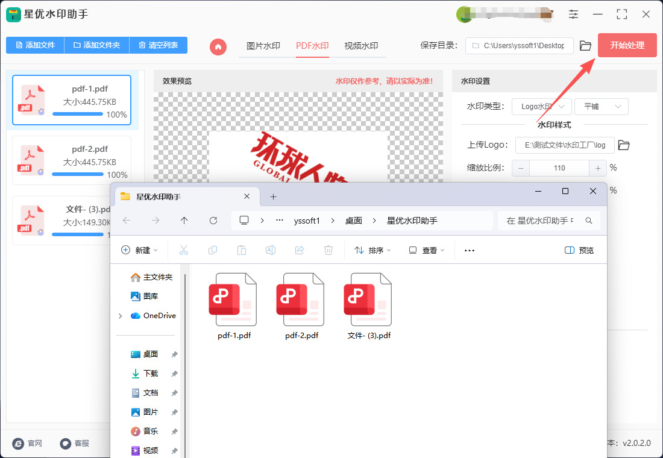The image size is (663, 458).
Task: Open the 查看 view dropdown
Action: (x=427, y=250)
